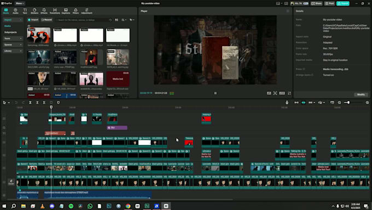Viewport: 372px width, 210px height.
Task: Select Media in the left sidebar
Action: click(8, 26)
